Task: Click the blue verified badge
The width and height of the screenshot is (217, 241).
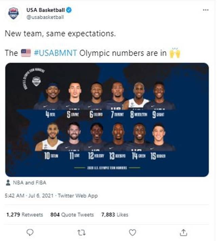Action: point(69,10)
